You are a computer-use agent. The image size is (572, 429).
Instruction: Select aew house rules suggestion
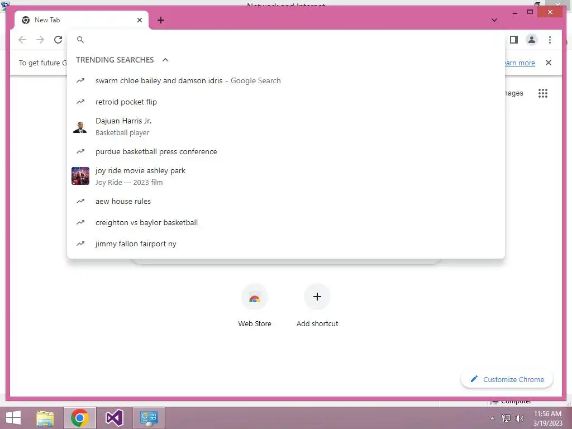coord(286,201)
